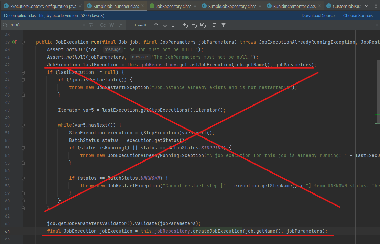
Task: Close the SimpleJobLauncher.class tab
Action: pyautogui.click(x=143, y=6)
